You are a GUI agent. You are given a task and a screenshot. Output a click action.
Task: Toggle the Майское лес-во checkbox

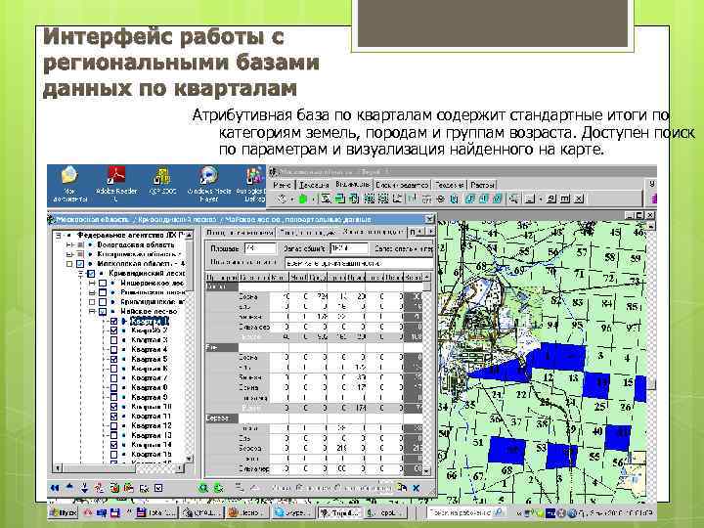click(103, 312)
